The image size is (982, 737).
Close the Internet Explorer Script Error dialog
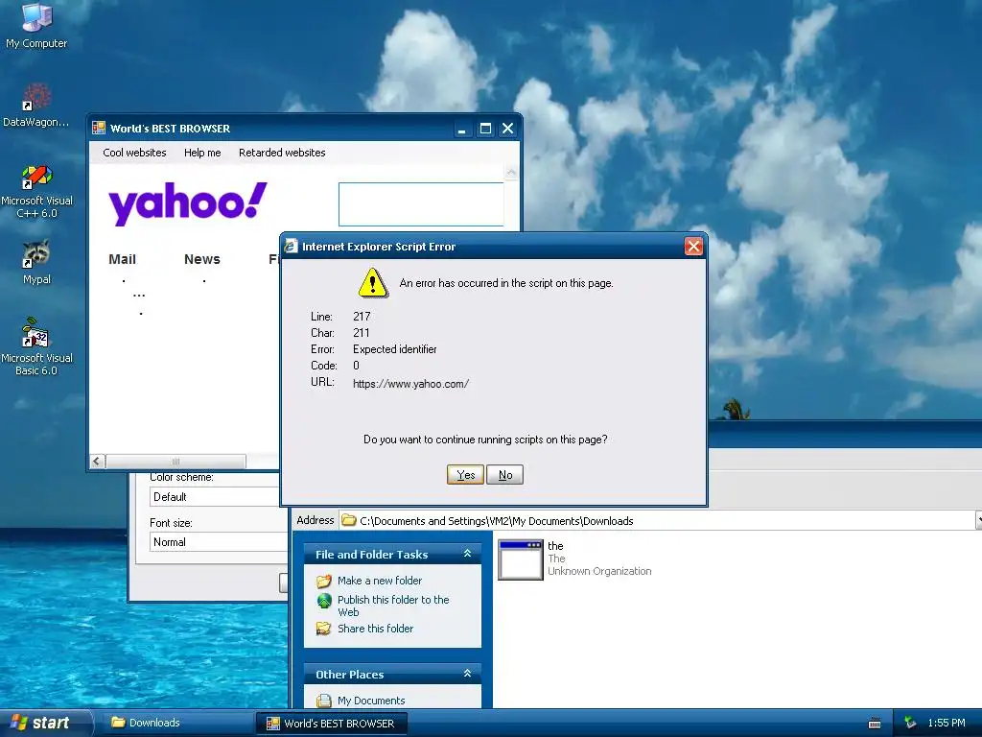pos(693,247)
